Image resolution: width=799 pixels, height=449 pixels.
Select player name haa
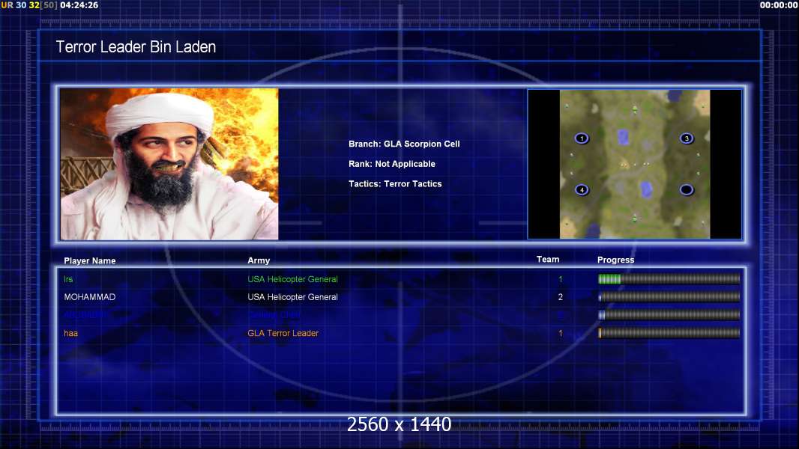click(70, 333)
